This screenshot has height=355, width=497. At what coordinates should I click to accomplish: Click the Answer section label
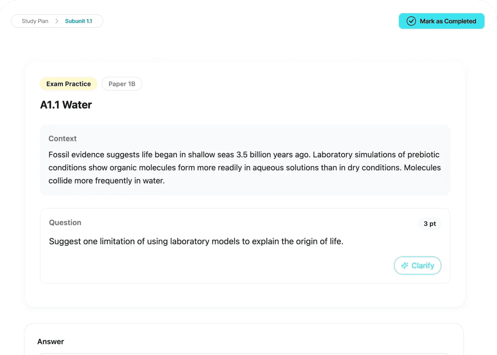pos(51,341)
